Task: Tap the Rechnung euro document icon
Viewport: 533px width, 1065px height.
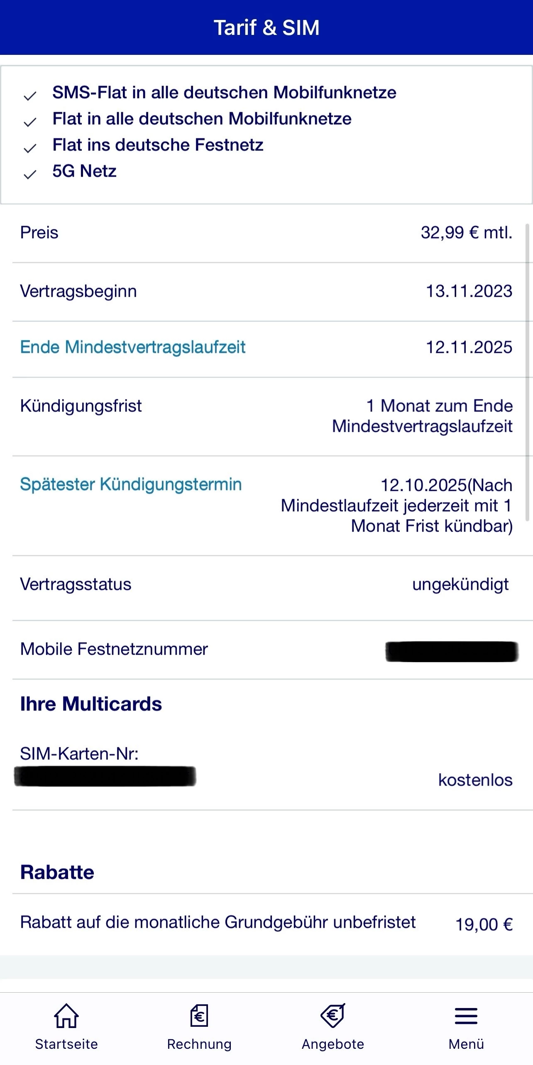Action: (x=199, y=1016)
